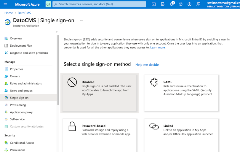Click the help question mark icon
This screenshot has width=240, height=152.
[190, 4]
